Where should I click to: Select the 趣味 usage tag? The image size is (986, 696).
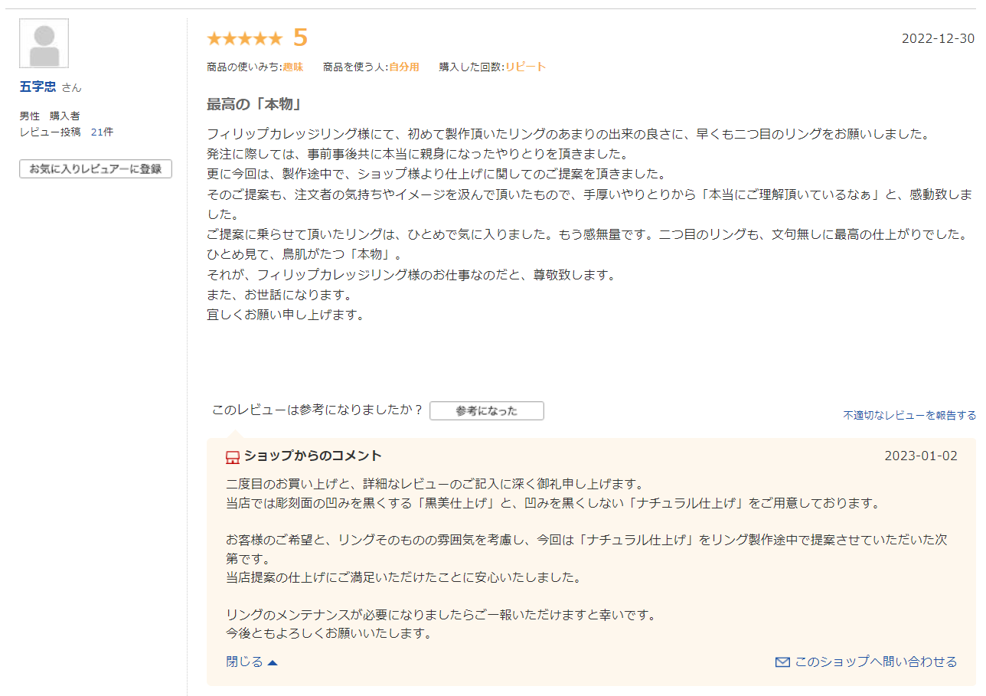(293, 67)
